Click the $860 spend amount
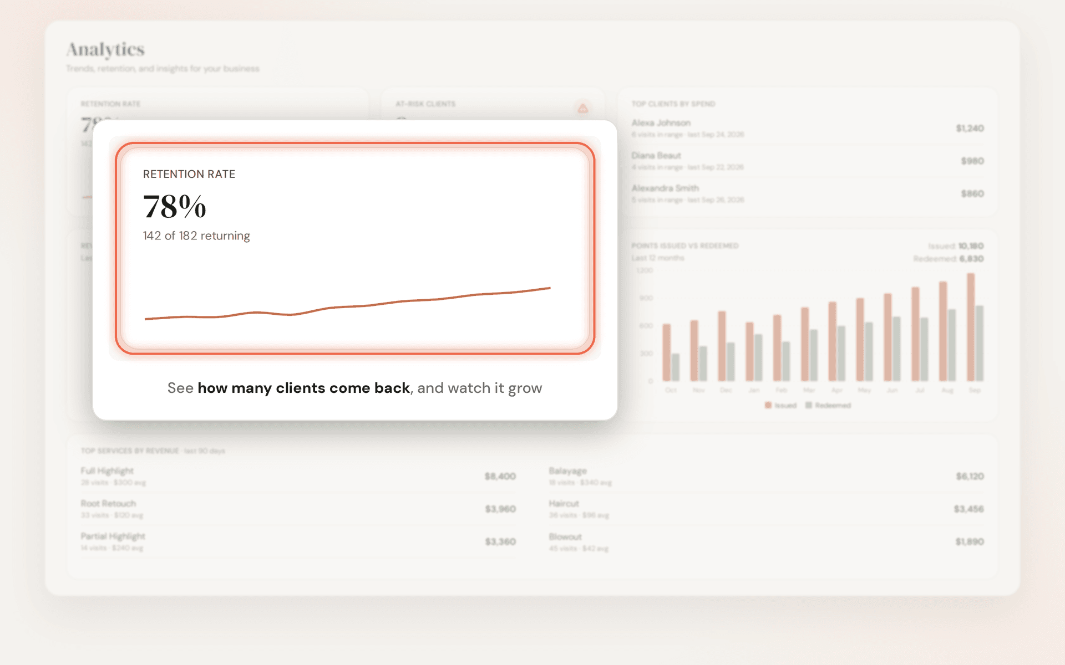This screenshot has width=1065, height=665. (972, 193)
